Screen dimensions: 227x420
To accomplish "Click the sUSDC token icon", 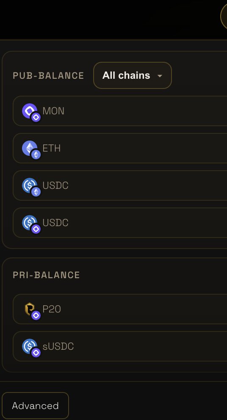I will click(x=30, y=346).
